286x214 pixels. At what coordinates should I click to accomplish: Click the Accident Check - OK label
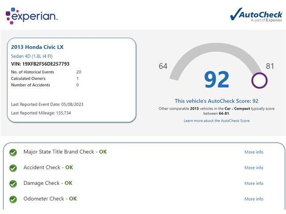tap(48, 168)
